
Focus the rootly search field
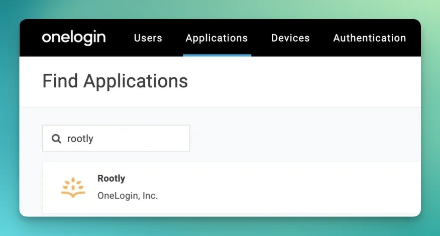tap(116, 139)
